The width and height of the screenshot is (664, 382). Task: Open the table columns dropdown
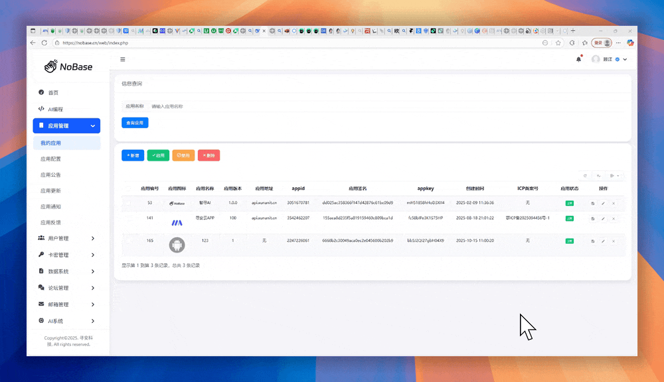click(x=614, y=176)
